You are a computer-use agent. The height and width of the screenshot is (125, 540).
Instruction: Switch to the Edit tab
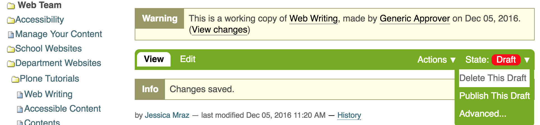pyautogui.click(x=188, y=59)
